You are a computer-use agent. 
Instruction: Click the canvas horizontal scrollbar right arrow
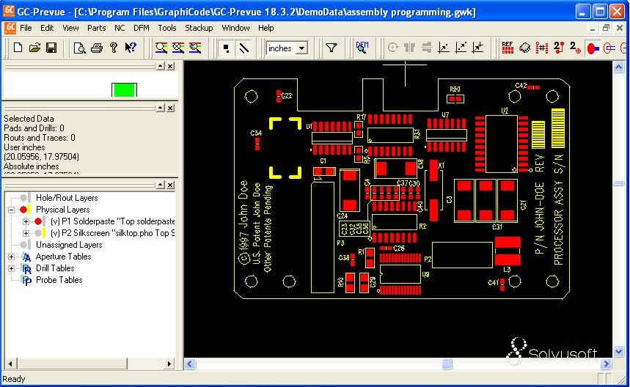606,364
